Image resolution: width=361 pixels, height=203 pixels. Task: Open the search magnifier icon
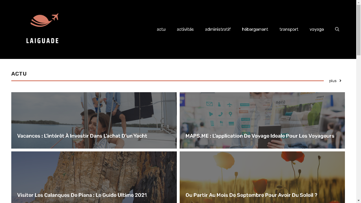[337, 29]
